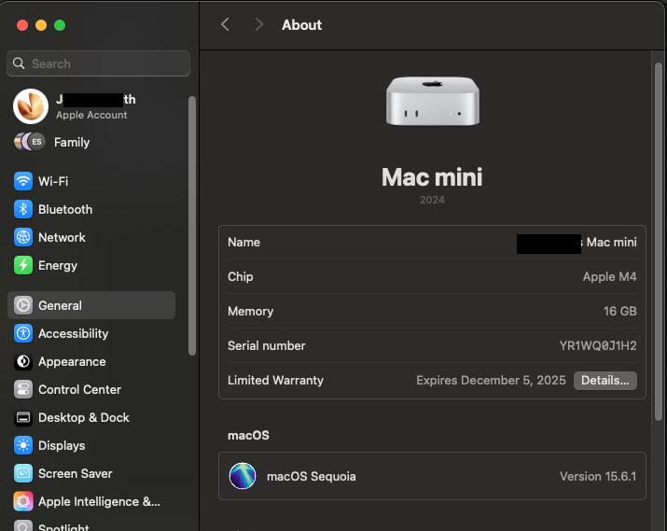The height and width of the screenshot is (531, 667).
Task: Click Version 15.6.1 text
Action: pos(598,477)
